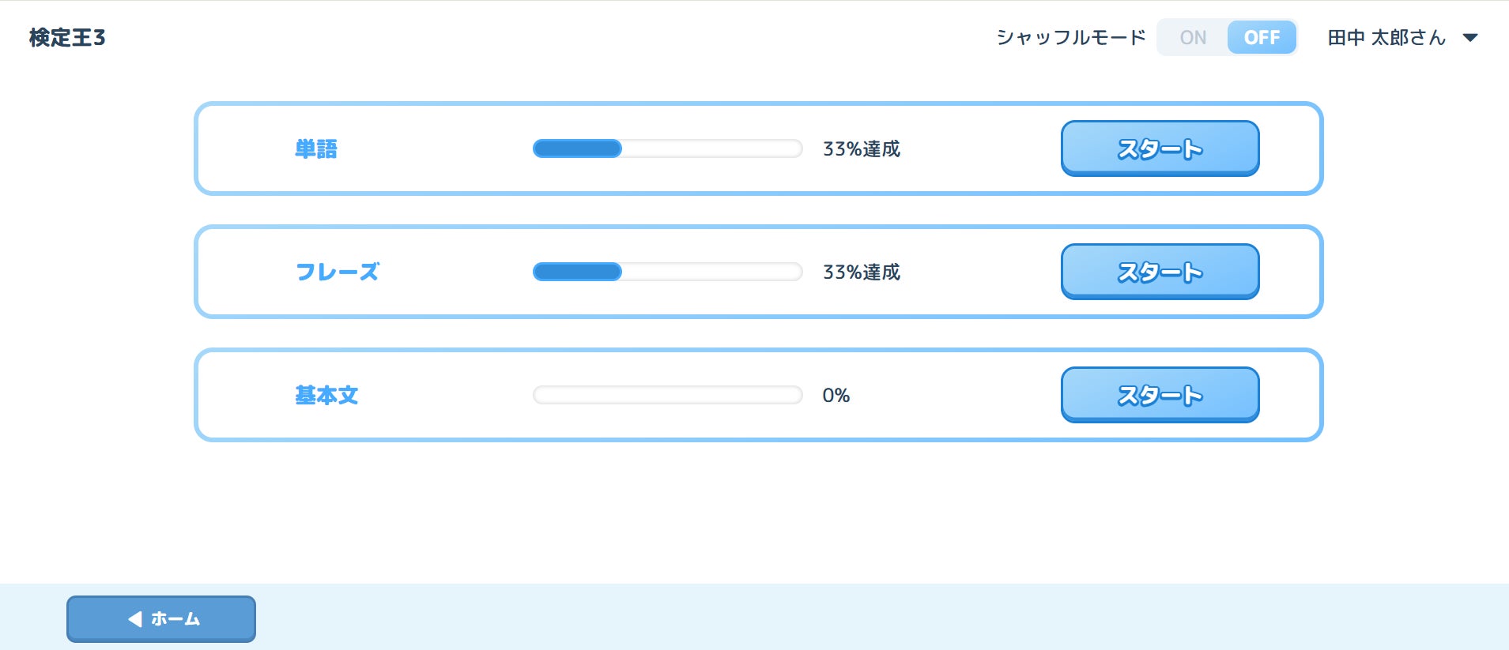Click the フレーズ 33%達成 text
This screenshot has height=650, width=1509.
point(862,272)
